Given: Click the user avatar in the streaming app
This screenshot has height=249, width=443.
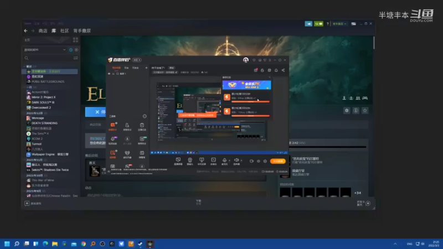Looking at the screenshot, I should pyautogui.click(x=246, y=60).
